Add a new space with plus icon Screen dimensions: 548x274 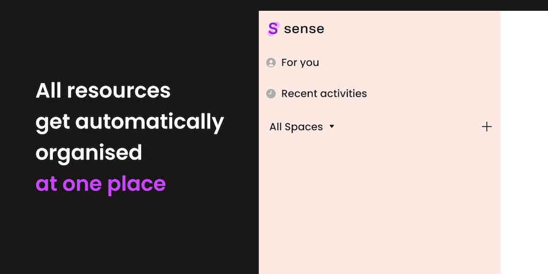tap(486, 127)
